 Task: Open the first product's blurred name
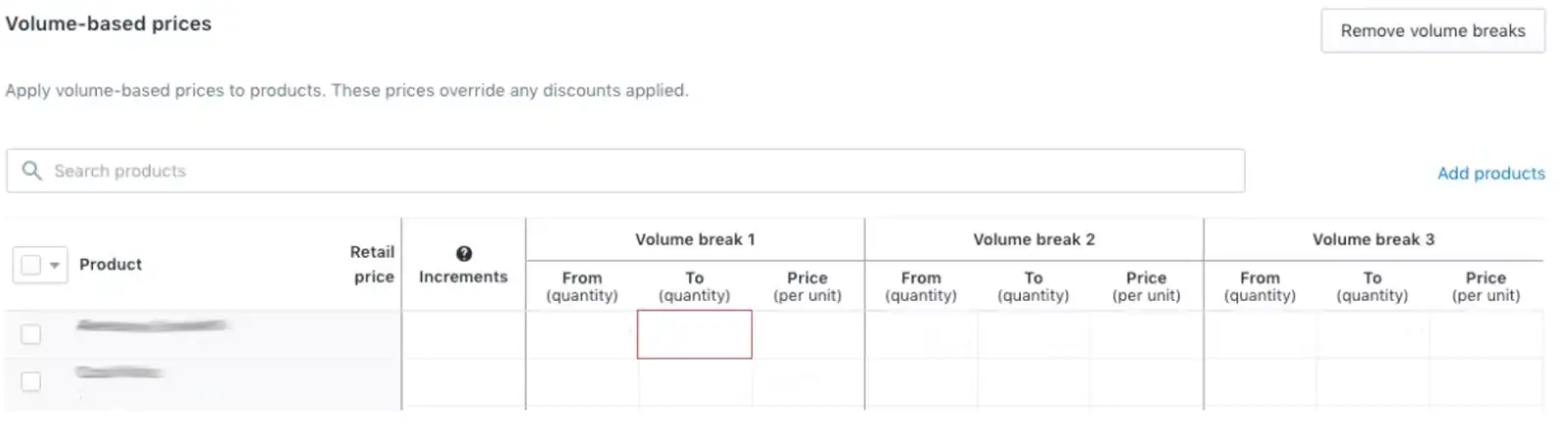coord(152,325)
